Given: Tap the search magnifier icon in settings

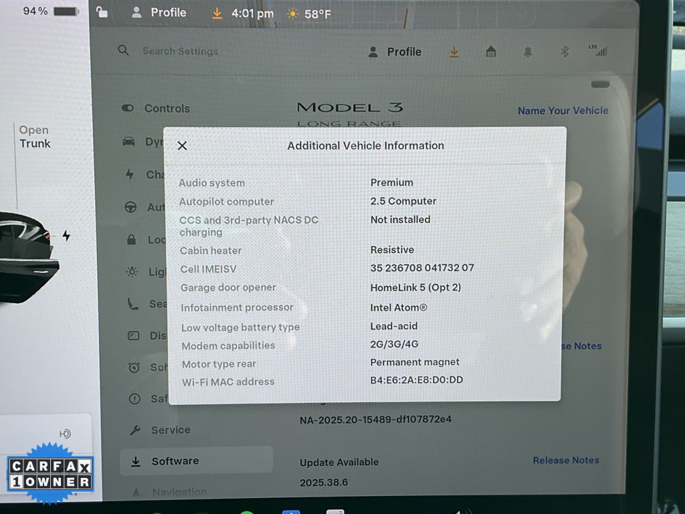Looking at the screenshot, I should (x=123, y=51).
